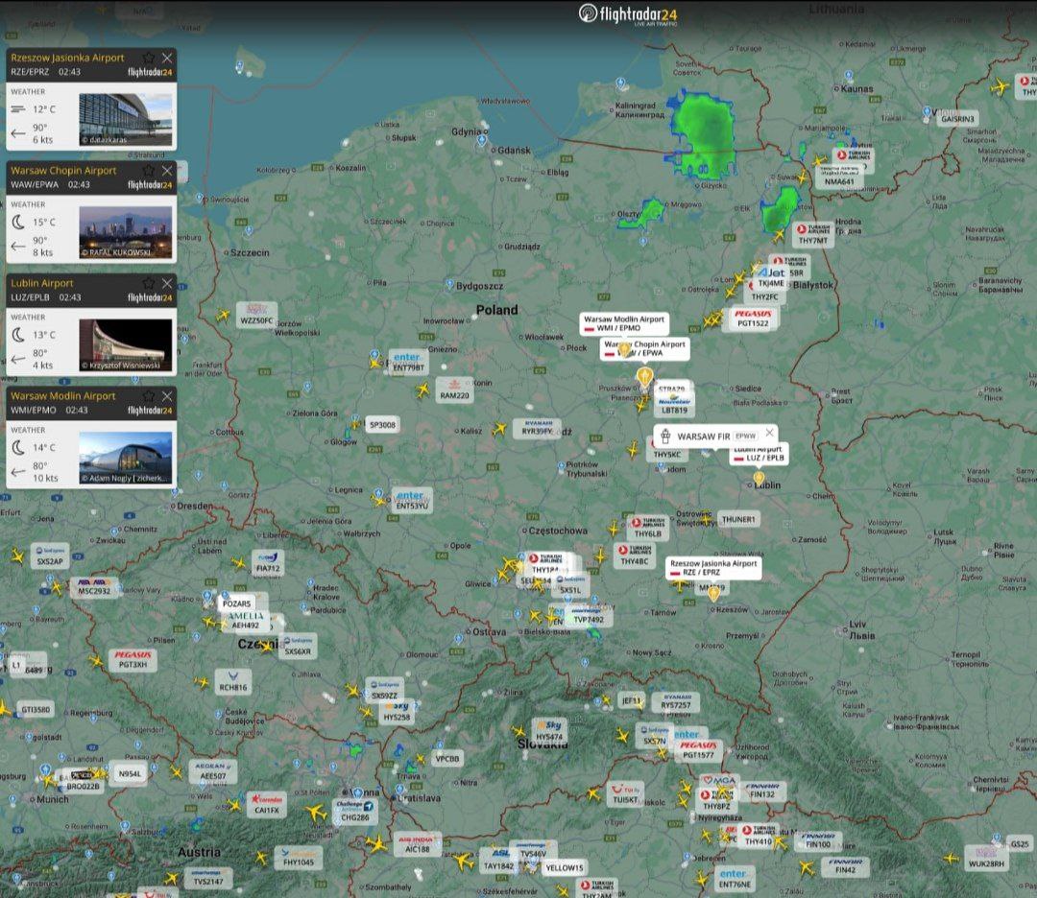Star the Warsaw Chopin Airport panel

coord(149,171)
